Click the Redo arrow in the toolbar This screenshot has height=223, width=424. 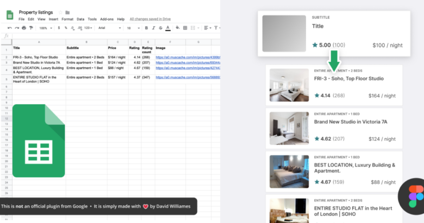(17, 28)
